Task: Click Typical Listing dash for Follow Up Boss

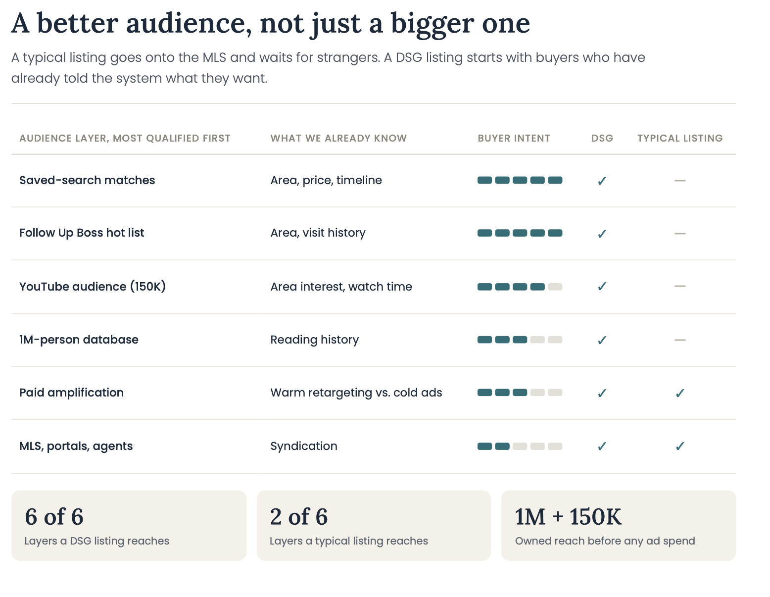Action: (x=680, y=234)
